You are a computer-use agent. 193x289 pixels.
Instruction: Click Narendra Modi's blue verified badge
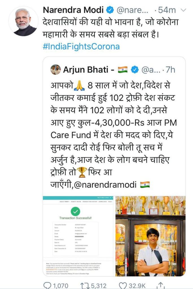click(110, 10)
